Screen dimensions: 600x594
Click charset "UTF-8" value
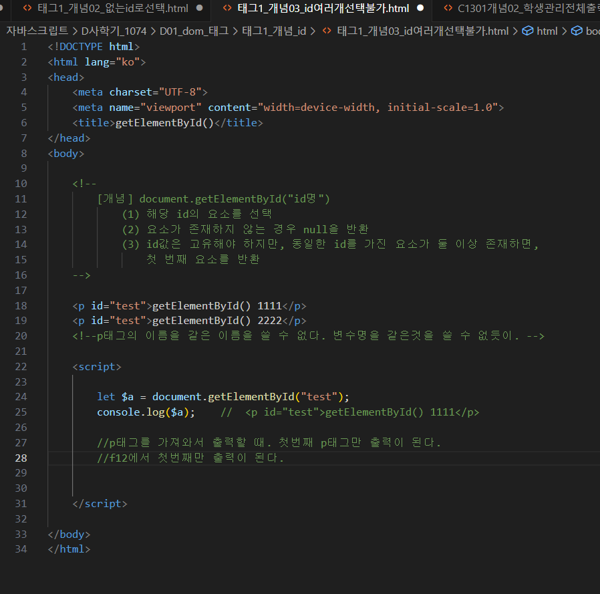coord(180,92)
